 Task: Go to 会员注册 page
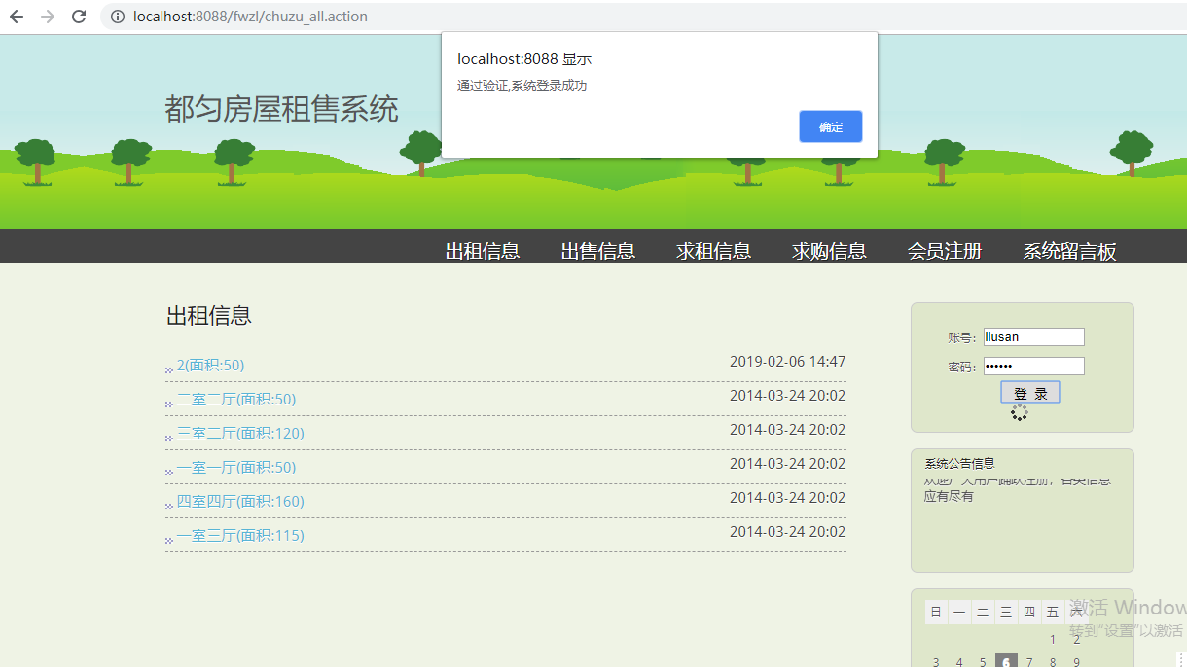point(945,251)
